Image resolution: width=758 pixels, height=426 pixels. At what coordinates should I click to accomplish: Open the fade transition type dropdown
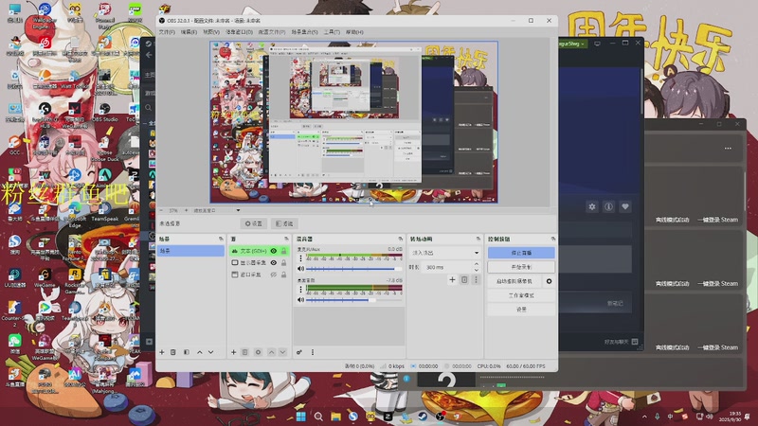tap(444, 253)
